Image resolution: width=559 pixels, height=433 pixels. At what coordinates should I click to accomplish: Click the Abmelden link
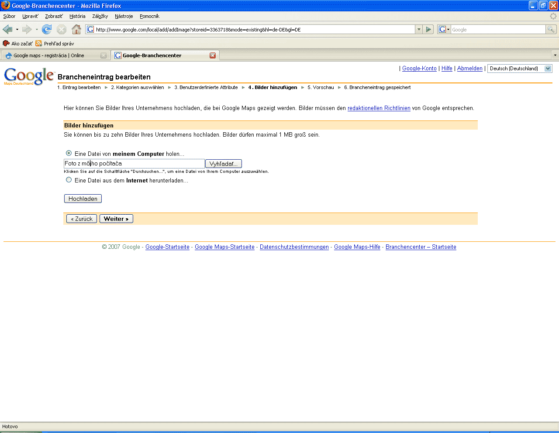click(x=470, y=69)
